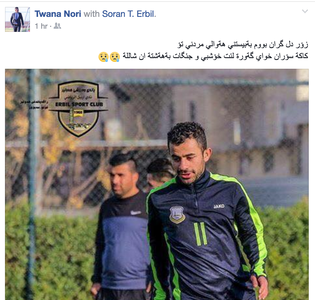Click the club crest on the jacket
This screenshot has width=315, height=300.
click(177, 215)
